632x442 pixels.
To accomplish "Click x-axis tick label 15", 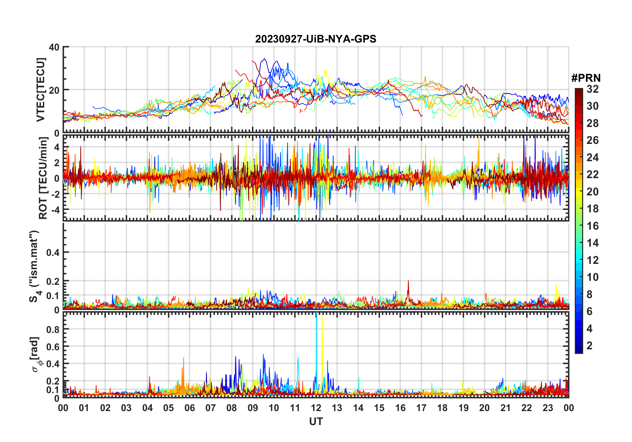I will coord(379,408).
